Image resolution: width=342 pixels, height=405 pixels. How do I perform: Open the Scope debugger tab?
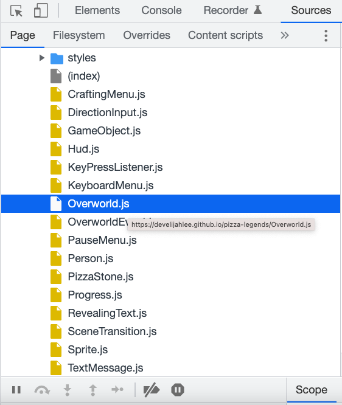[311, 390]
